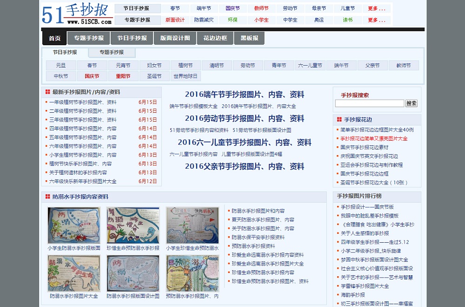Click 更多 in the 专题手抄报 header row
Viewport: 465px width, 307px height.
pyautogui.click(x=377, y=20)
